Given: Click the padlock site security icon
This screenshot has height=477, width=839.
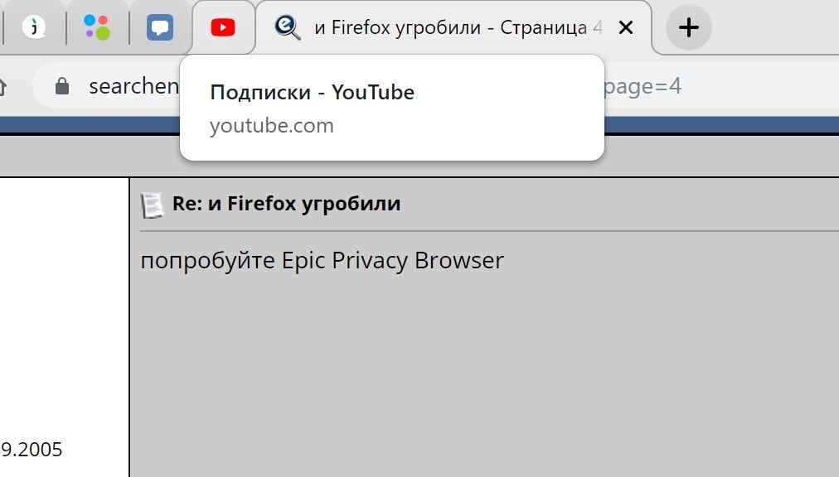Looking at the screenshot, I should 61,86.
